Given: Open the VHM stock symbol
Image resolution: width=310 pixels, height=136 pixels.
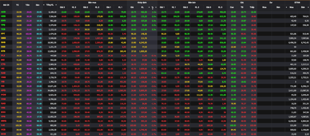Looking at the screenshot, I should click(3, 99).
